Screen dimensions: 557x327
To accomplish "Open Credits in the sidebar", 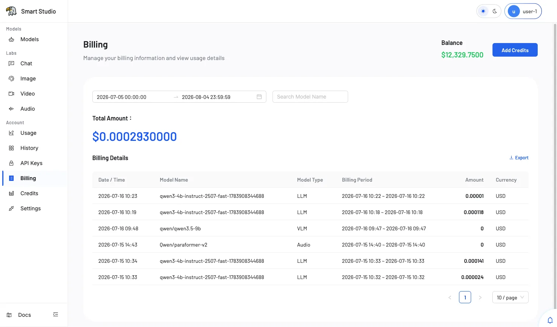I will coord(35,193).
